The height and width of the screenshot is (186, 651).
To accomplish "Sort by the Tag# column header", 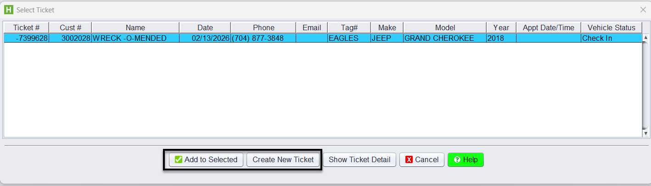I will [x=349, y=28].
